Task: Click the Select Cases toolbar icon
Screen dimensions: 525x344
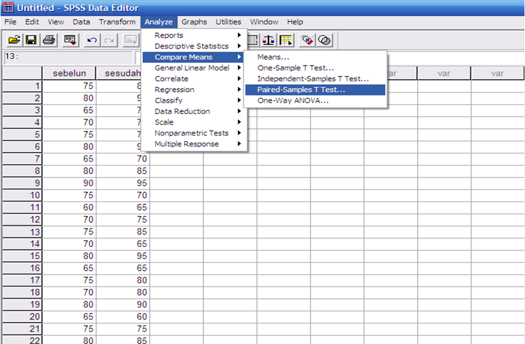Action: (x=286, y=40)
